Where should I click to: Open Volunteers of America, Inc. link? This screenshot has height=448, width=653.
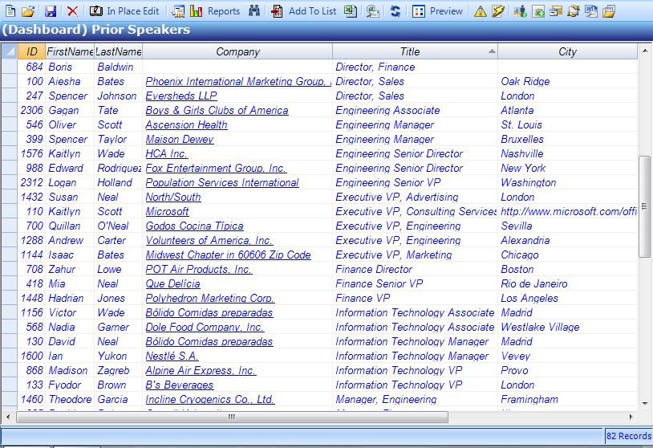(209, 241)
